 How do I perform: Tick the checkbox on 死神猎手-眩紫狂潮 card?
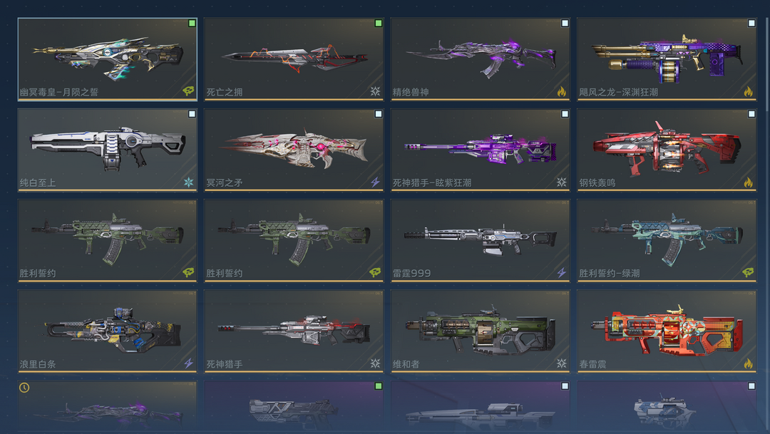565,114
